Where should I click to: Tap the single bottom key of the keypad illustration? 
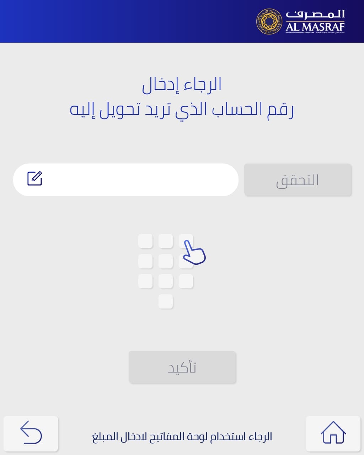166,301
